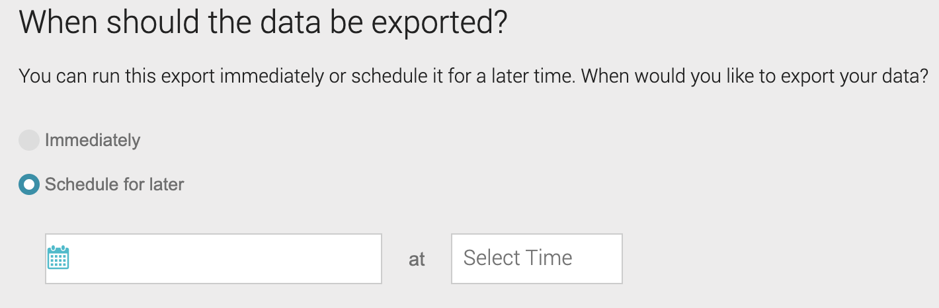Click the 'at' label between fields

[417, 260]
